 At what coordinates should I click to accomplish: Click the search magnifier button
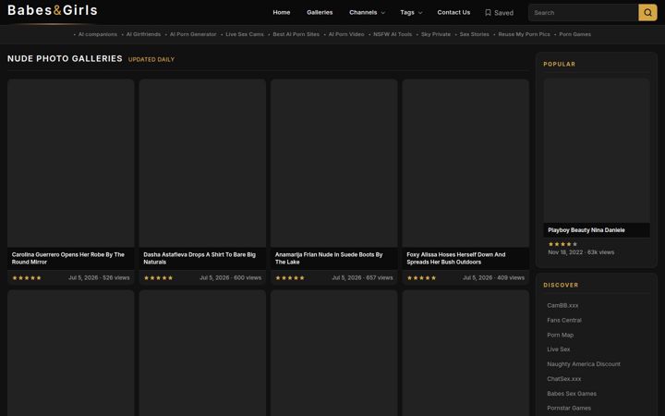click(x=647, y=13)
